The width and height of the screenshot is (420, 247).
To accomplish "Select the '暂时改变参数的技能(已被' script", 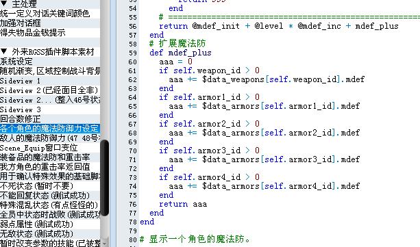I will tap(50, 243).
